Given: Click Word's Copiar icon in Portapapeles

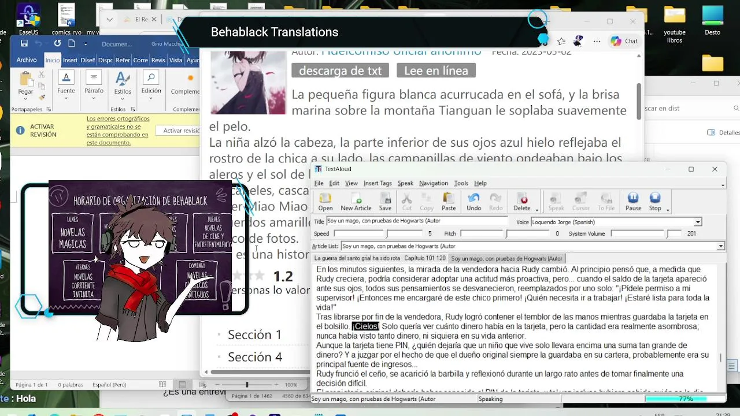Looking at the screenshot, I should coord(42,86).
